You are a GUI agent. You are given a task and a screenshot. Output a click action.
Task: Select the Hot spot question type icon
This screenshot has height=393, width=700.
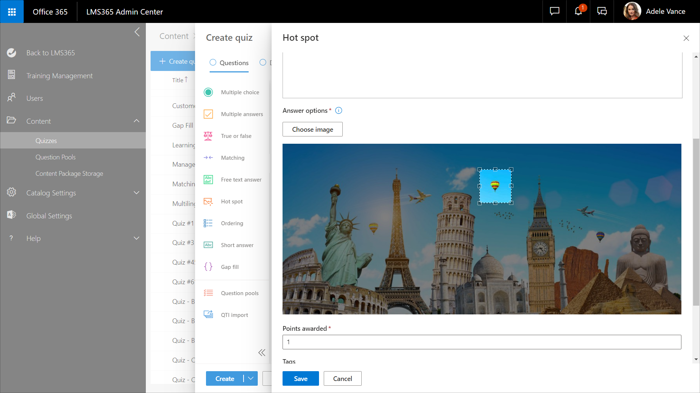click(x=208, y=202)
